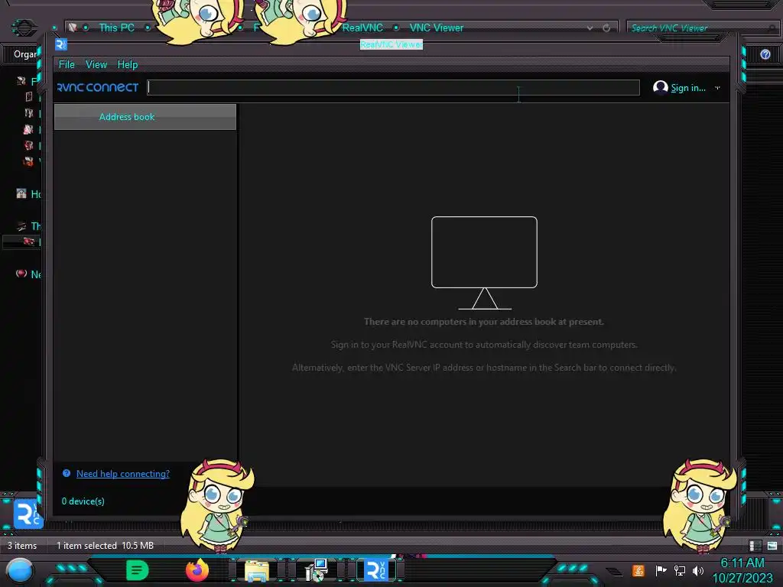Open the Organize menu in Explorer
The height and width of the screenshot is (587, 783).
coord(25,54)
